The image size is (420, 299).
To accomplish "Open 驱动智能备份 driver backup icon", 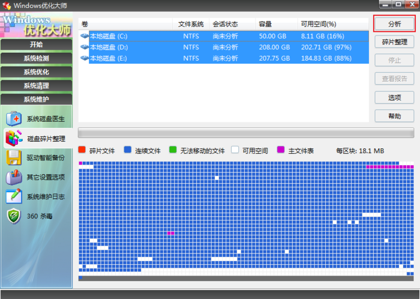I will [x=14, y=158].
